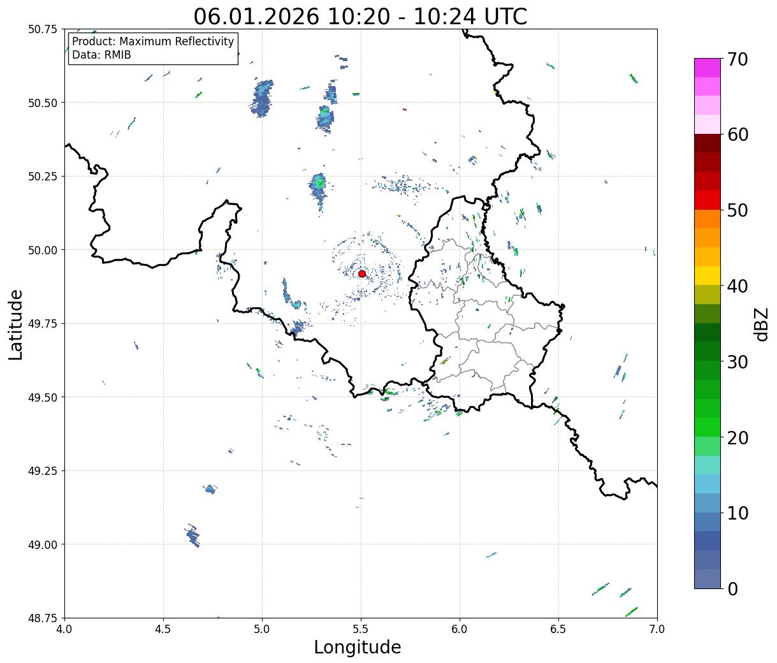Click the plot title '06.01.2026 10:20 - 10:24 UTC'
The width and height of the screenshot is (777, 663).
[360, 16]
